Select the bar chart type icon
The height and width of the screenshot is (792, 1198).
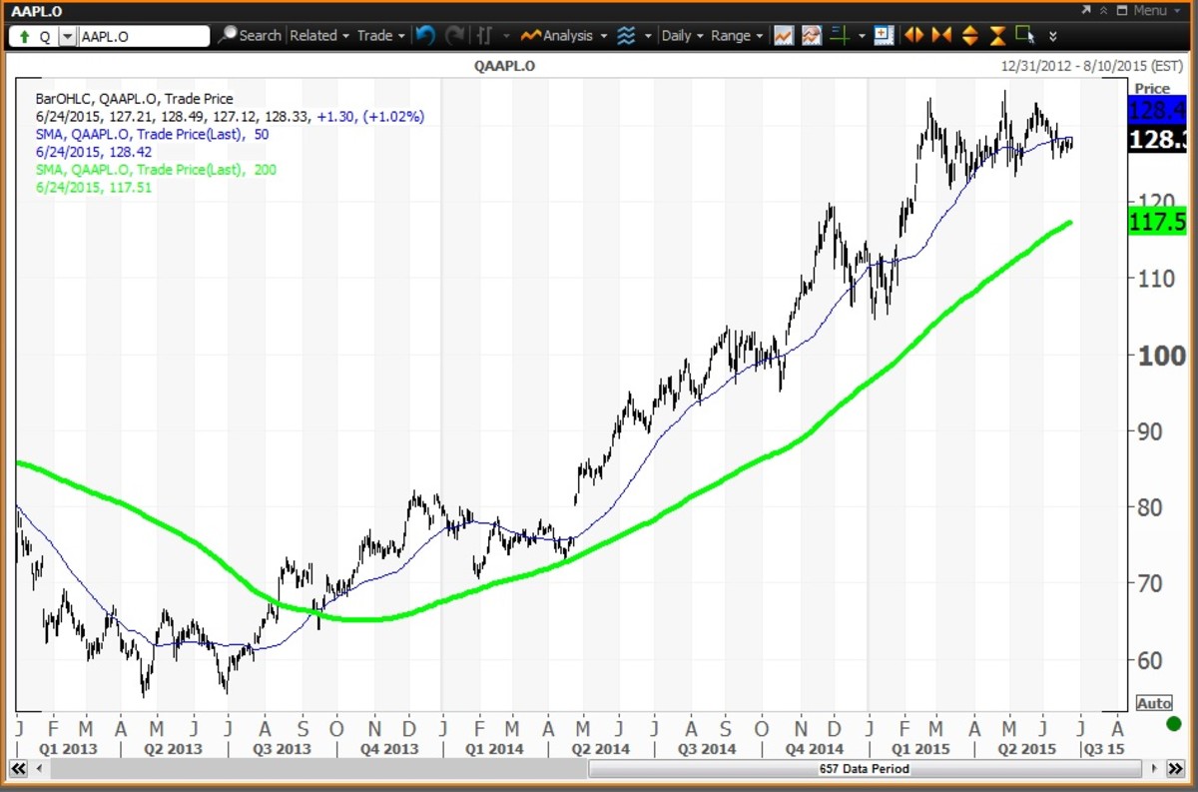[485, 35]
